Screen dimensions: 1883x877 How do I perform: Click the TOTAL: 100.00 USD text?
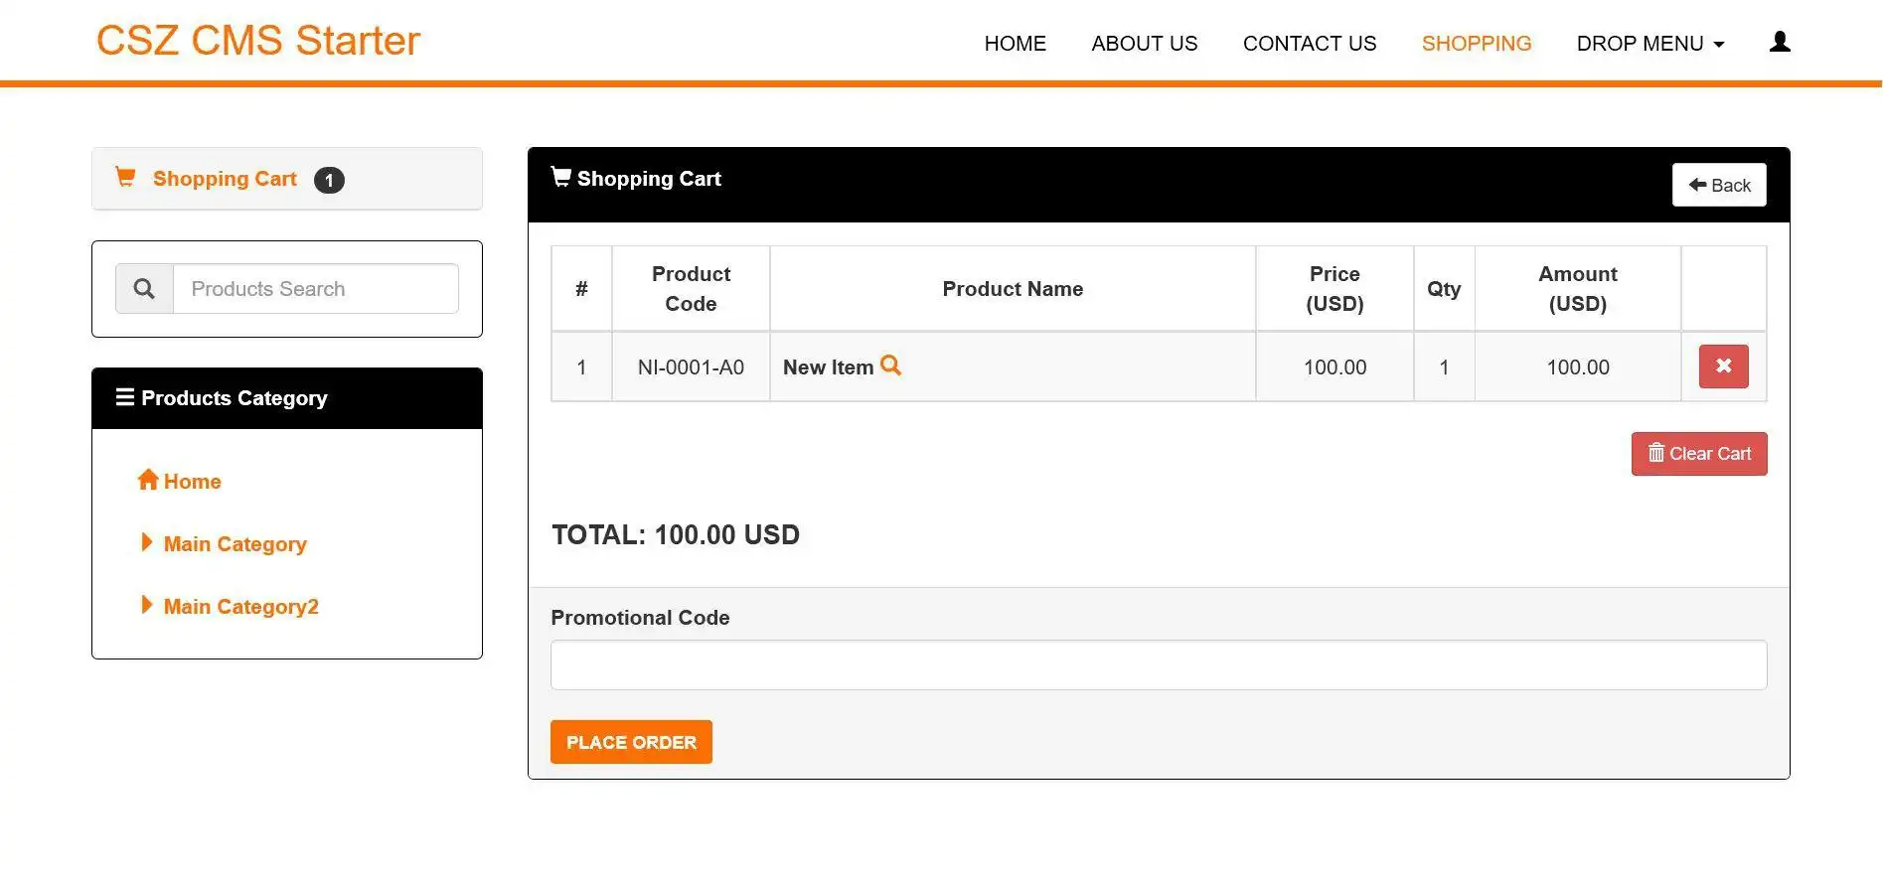coord(676,534)
